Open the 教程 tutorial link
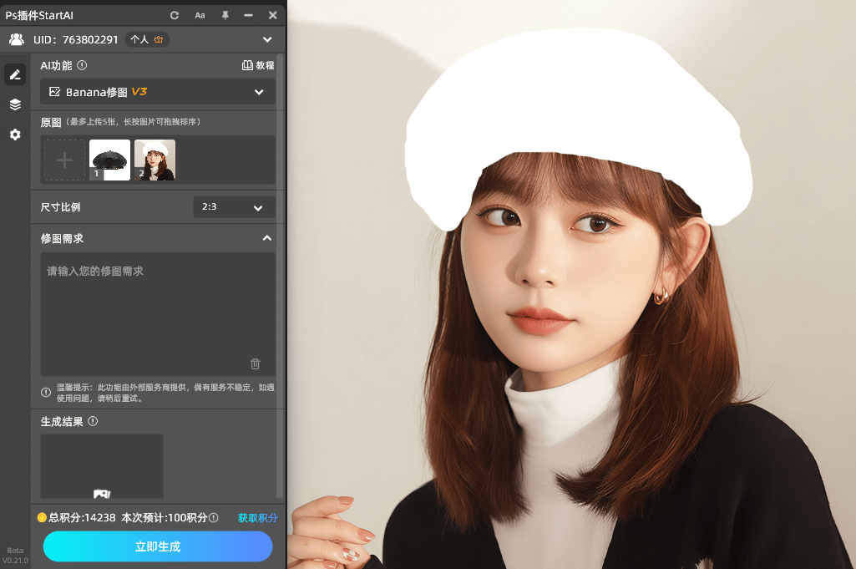This screenshot has width=856, height=569. pyautogui.click(x=258, y=65)
